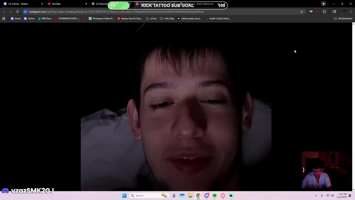Open the STEAMUNLOCKED bookmark
The width and height of the screenshot is (355, 200).
(x=67, y=19)
